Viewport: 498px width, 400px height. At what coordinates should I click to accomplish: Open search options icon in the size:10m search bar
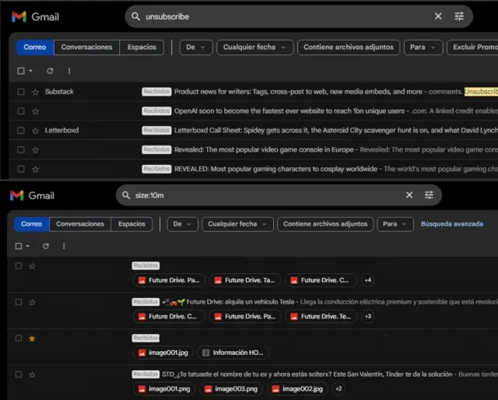tap(430, 195)
